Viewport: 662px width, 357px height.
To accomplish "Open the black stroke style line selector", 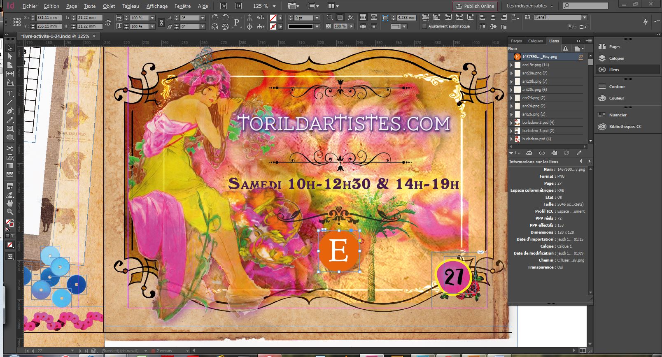I will point(304,26).
